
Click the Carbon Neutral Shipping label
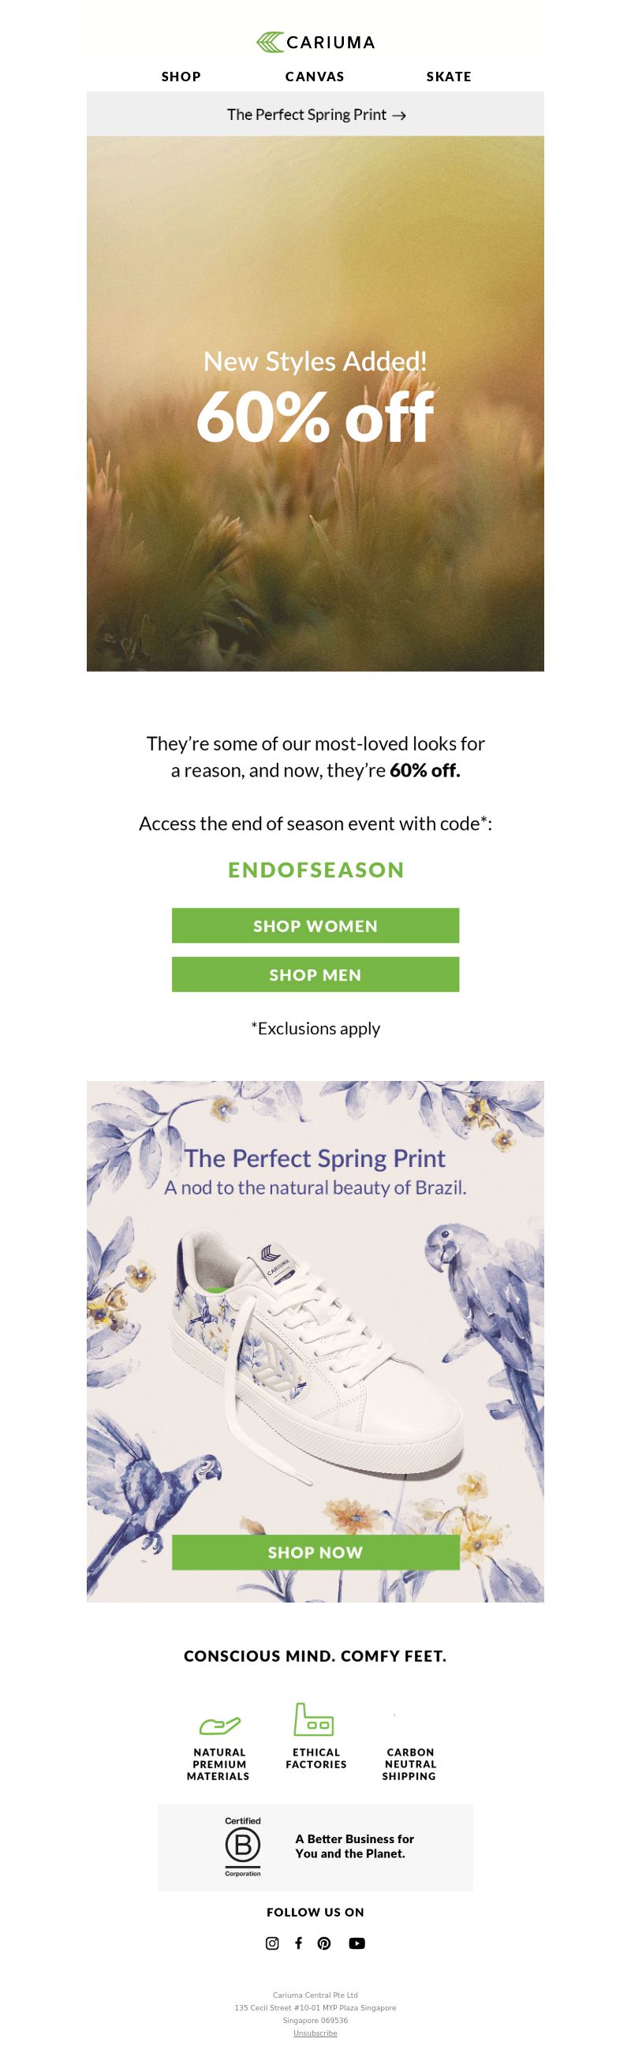410,1764
